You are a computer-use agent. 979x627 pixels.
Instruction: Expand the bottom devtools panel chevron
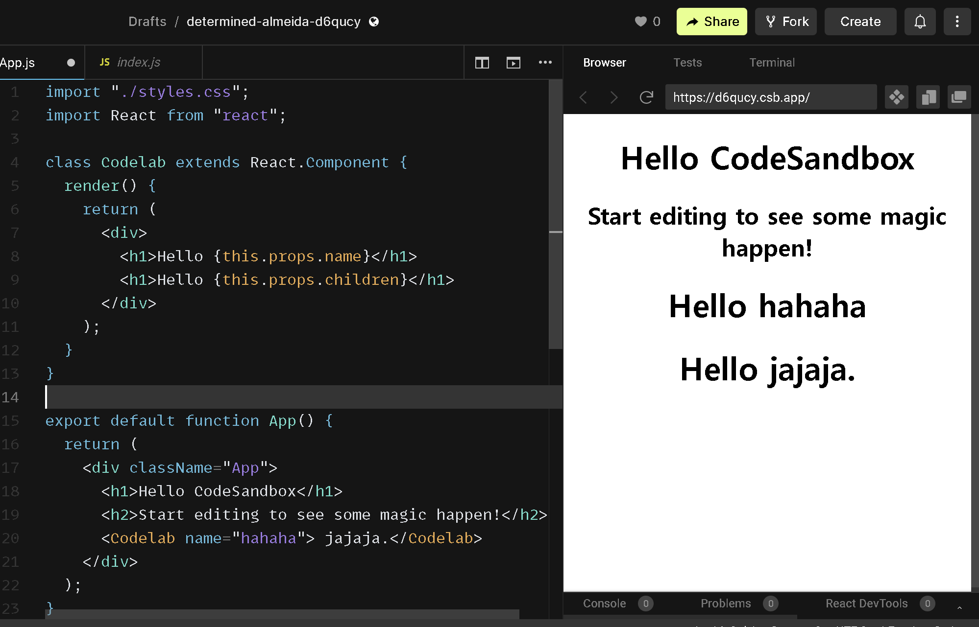[959, 607]
